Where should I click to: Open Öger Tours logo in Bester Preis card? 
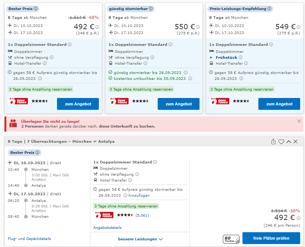coord(18,101)
